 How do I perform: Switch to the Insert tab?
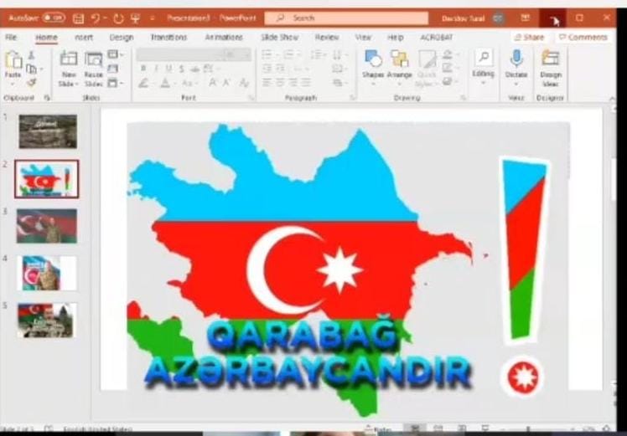[84, 37]
